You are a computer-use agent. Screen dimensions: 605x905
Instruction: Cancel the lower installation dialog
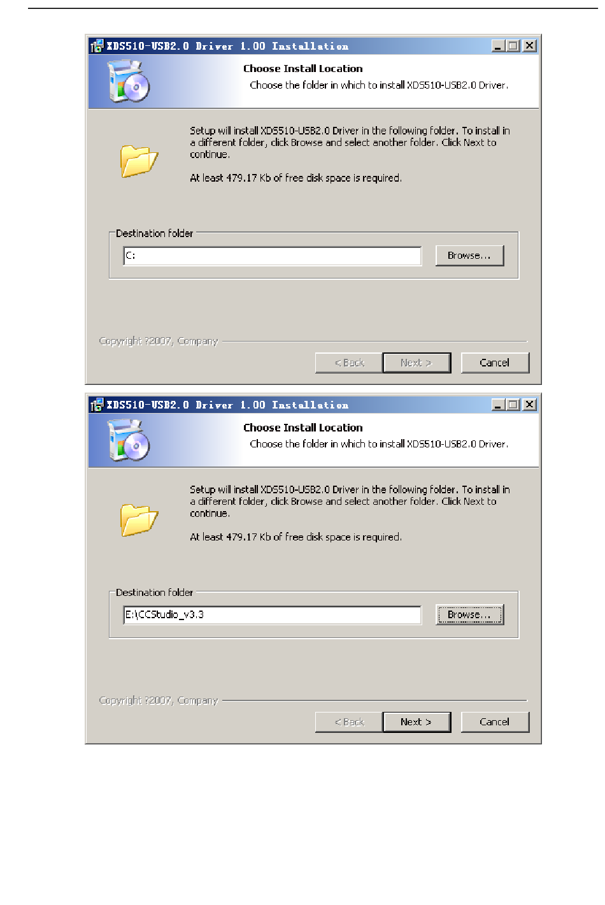[495, 721]
